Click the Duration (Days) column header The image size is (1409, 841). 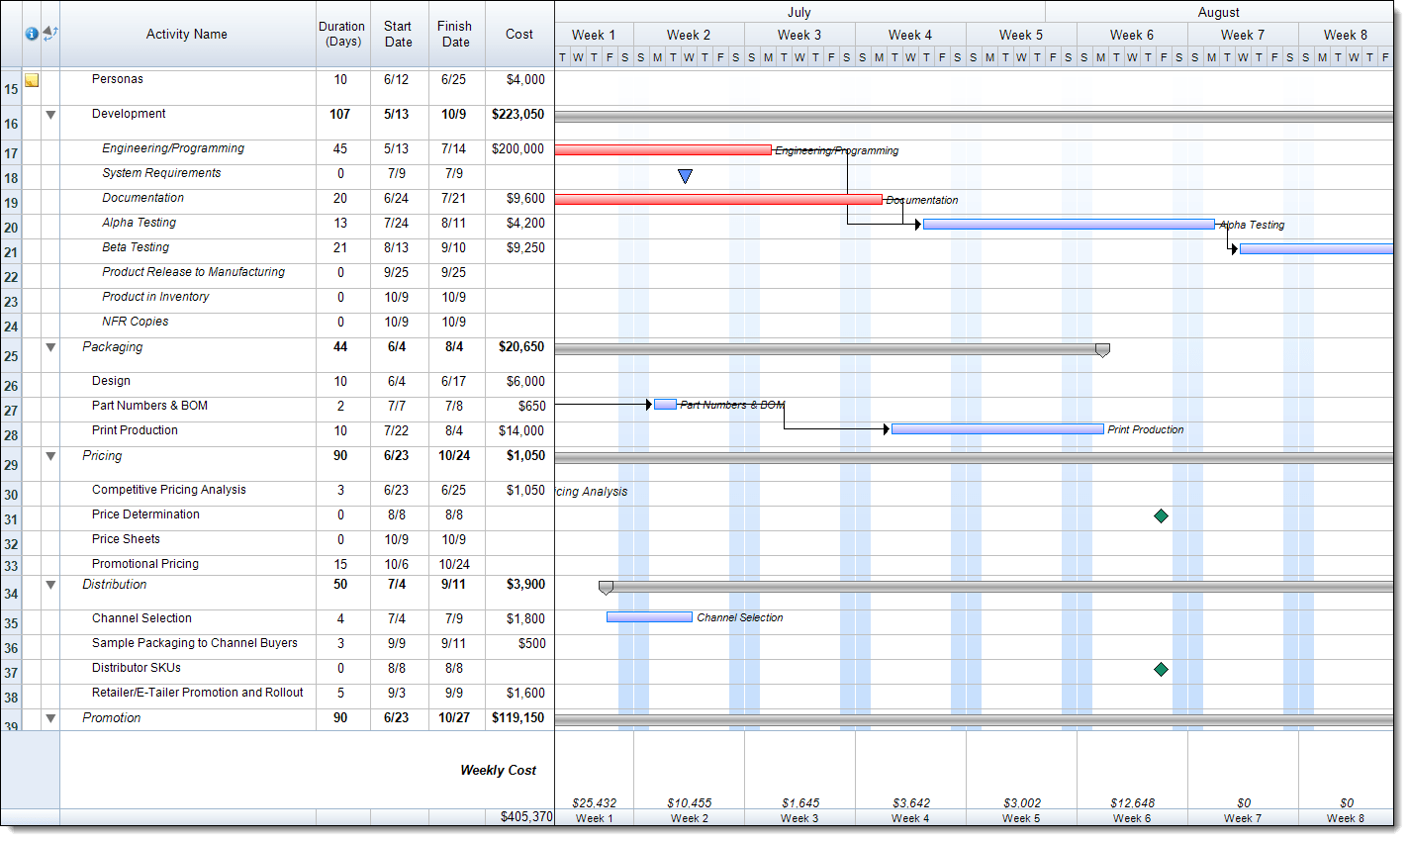(x=342, y=34)
